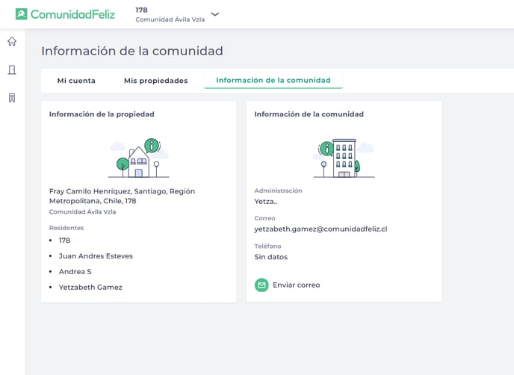Click the apartment building illustration

pyautogui.click(x=344, y=158)
